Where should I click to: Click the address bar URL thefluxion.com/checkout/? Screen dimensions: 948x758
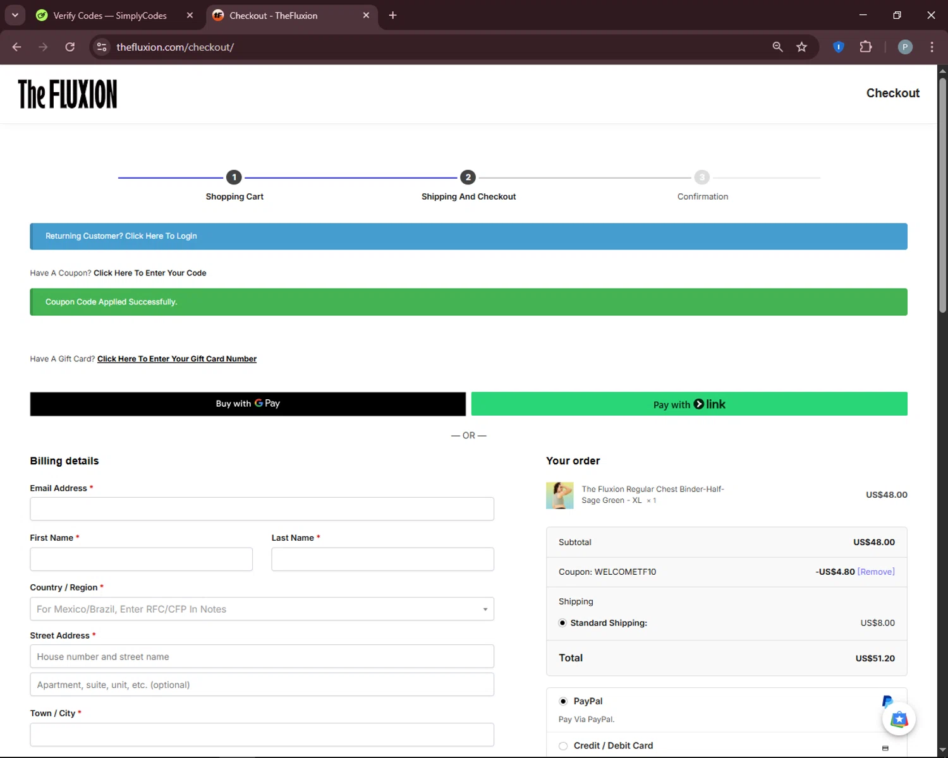point(175,47)
